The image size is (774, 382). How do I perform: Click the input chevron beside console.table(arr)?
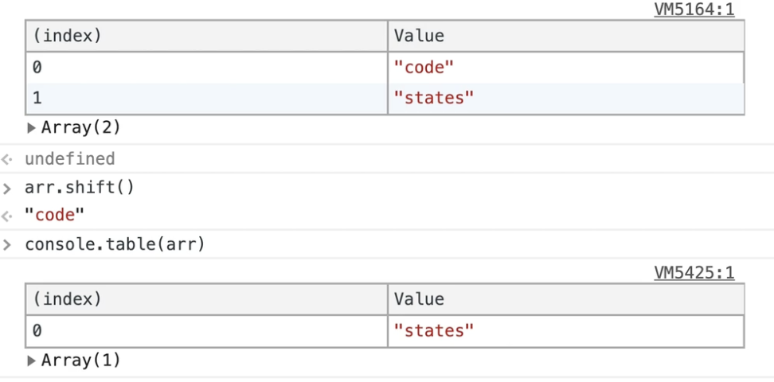(x=8, y=244)
